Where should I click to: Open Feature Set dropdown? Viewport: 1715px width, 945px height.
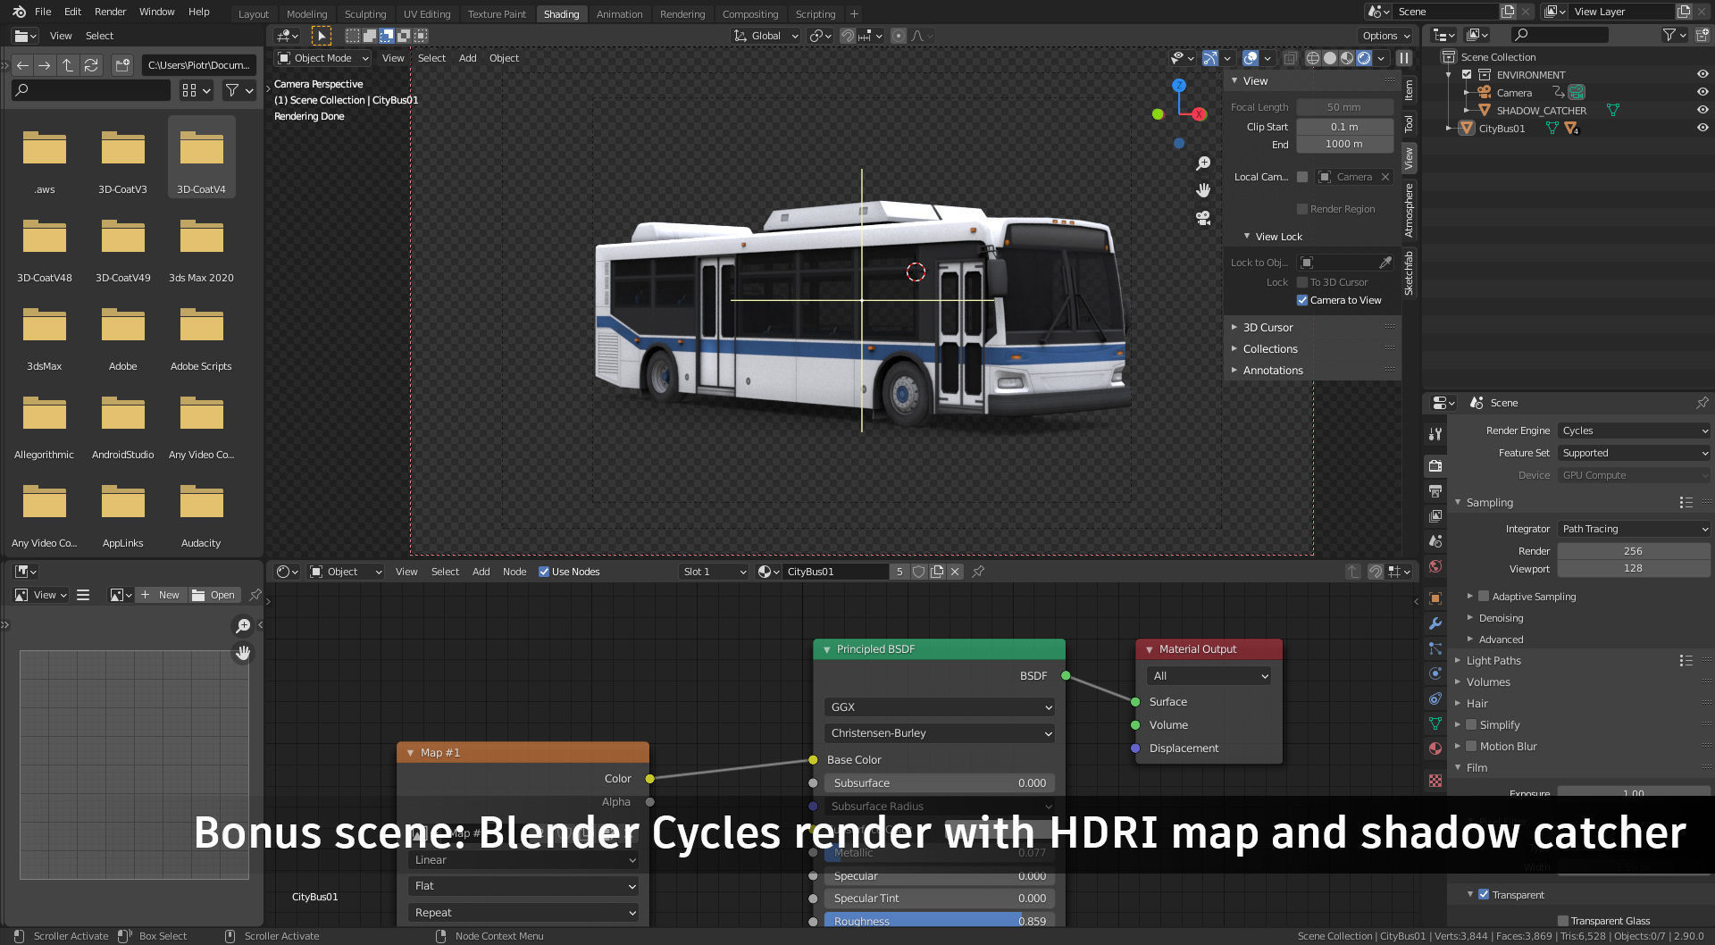(1634, 453)
